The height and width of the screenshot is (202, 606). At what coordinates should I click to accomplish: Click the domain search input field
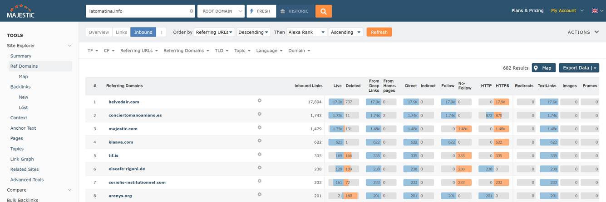pyautogui.click(x=136, y=11)
